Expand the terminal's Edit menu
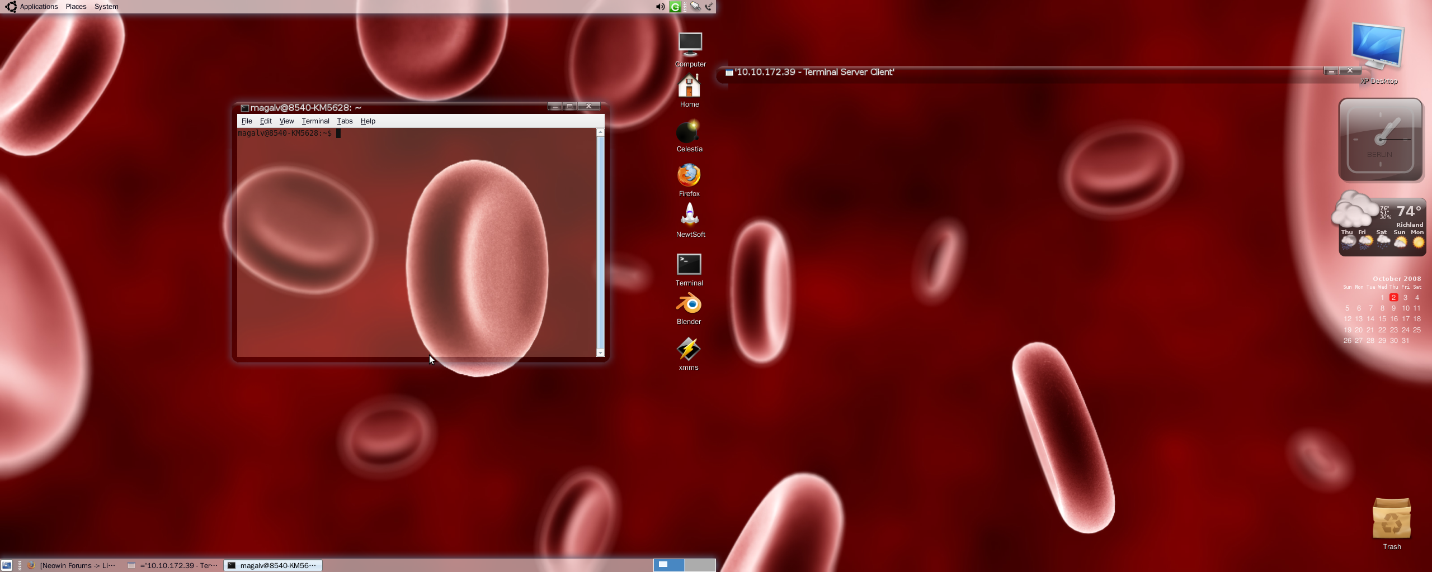Screen dimensions: 1432x572 click(266, 121)
